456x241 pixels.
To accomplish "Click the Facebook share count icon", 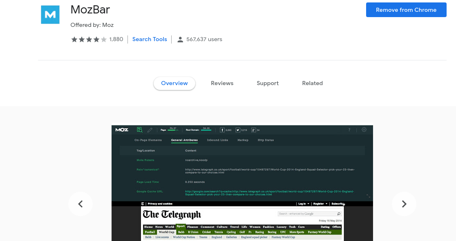I will (222, 130).
